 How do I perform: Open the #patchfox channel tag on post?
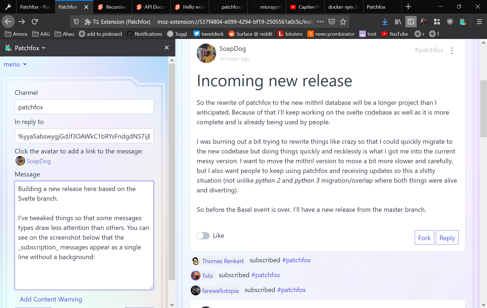coord(429,50)
